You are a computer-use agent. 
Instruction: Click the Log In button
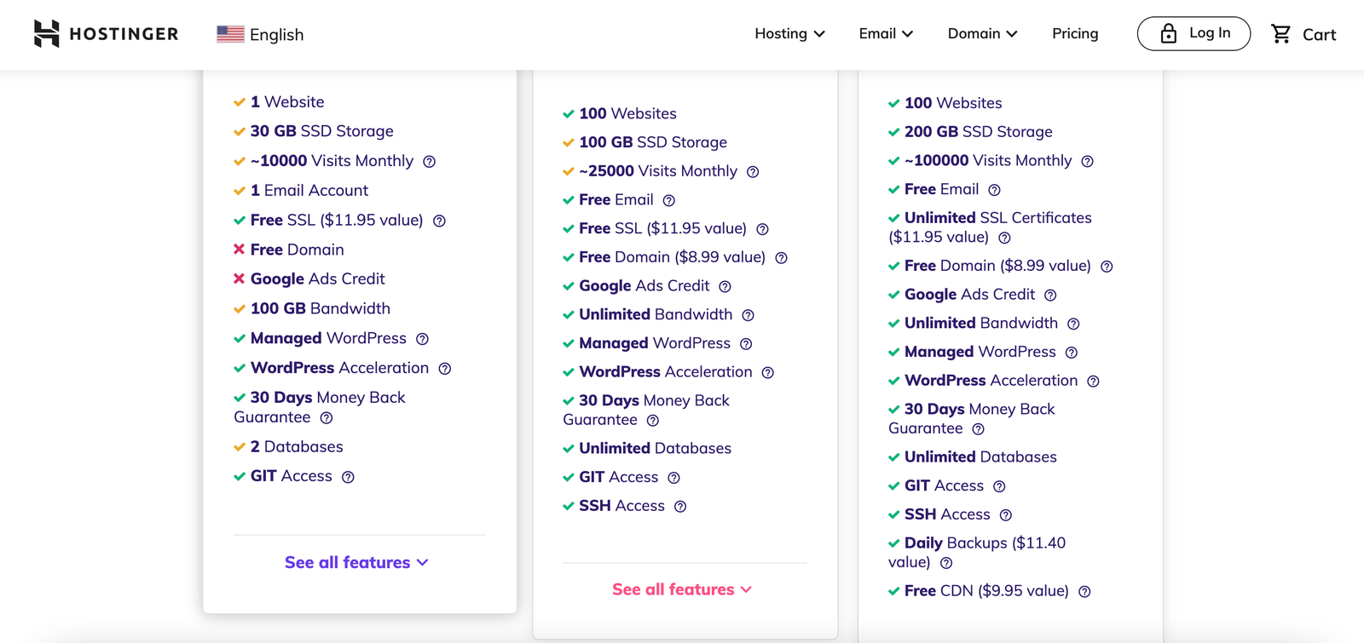pos(1193,33)
